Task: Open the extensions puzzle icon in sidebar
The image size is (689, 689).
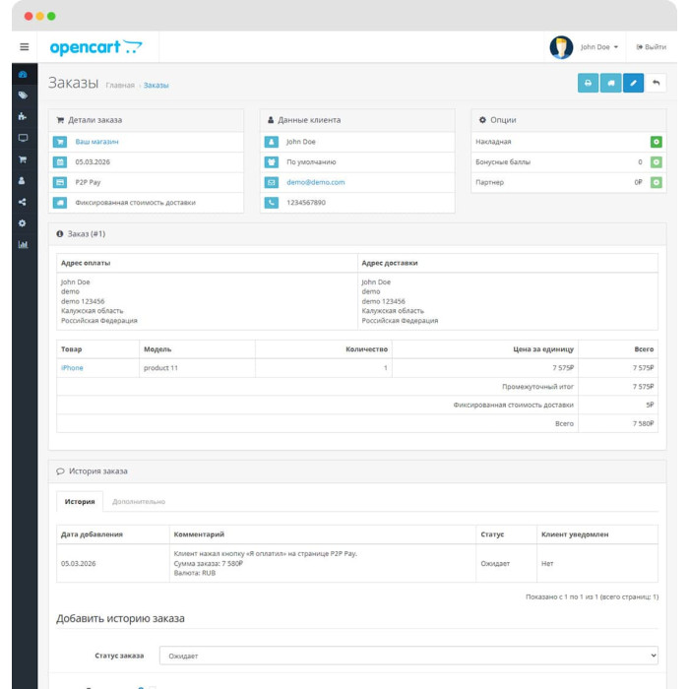Action: coord(23,116)
